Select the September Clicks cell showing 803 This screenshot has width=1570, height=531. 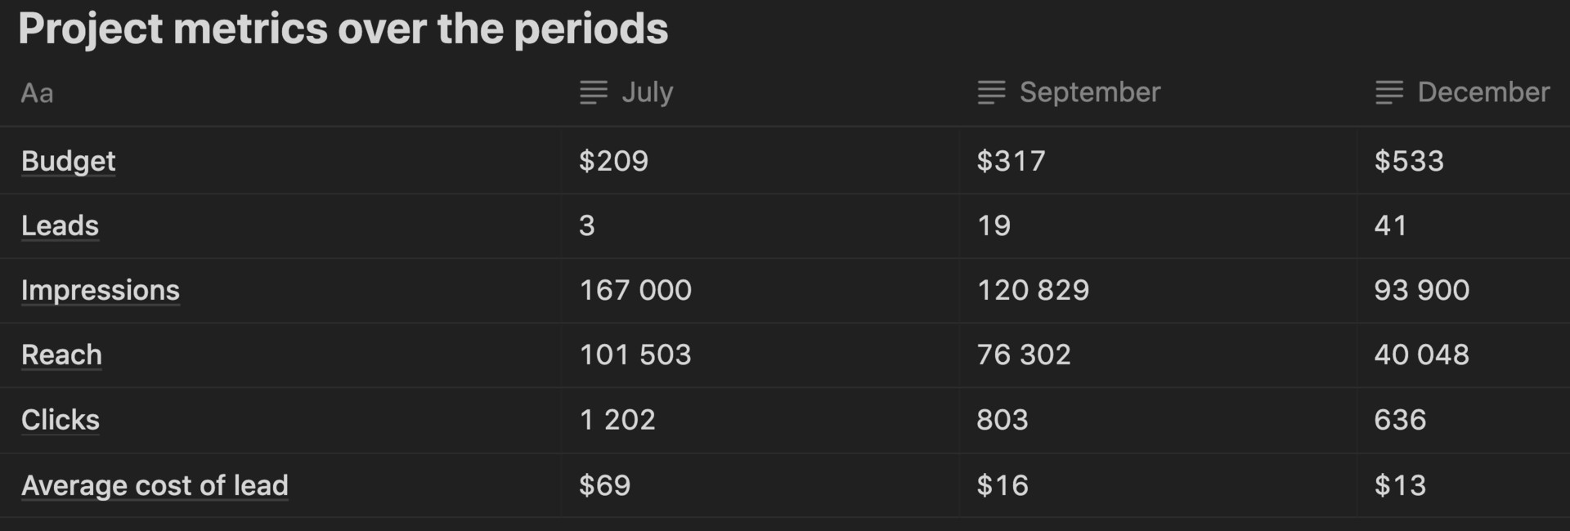coord(1002,420)
